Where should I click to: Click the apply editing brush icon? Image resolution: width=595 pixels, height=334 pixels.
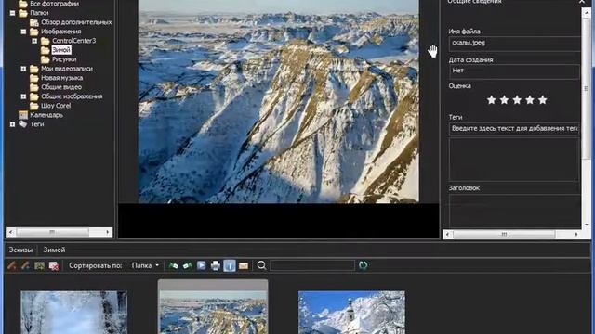point(25,266)
